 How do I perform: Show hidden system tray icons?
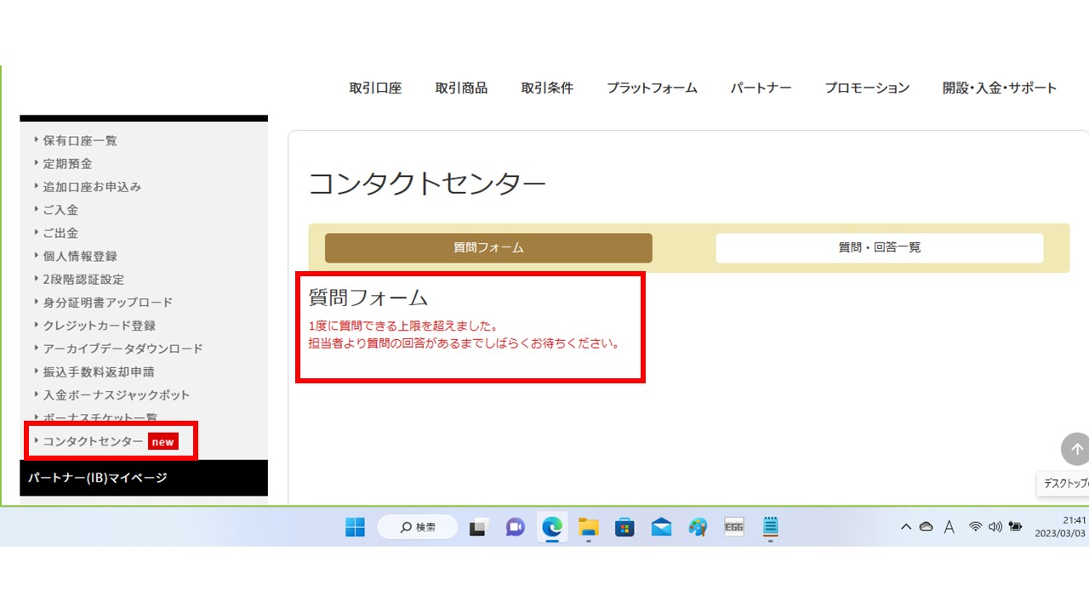tap(906, 527)
